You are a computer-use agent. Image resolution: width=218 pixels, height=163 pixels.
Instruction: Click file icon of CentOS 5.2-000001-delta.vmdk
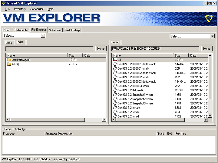(x=115, y=64)
